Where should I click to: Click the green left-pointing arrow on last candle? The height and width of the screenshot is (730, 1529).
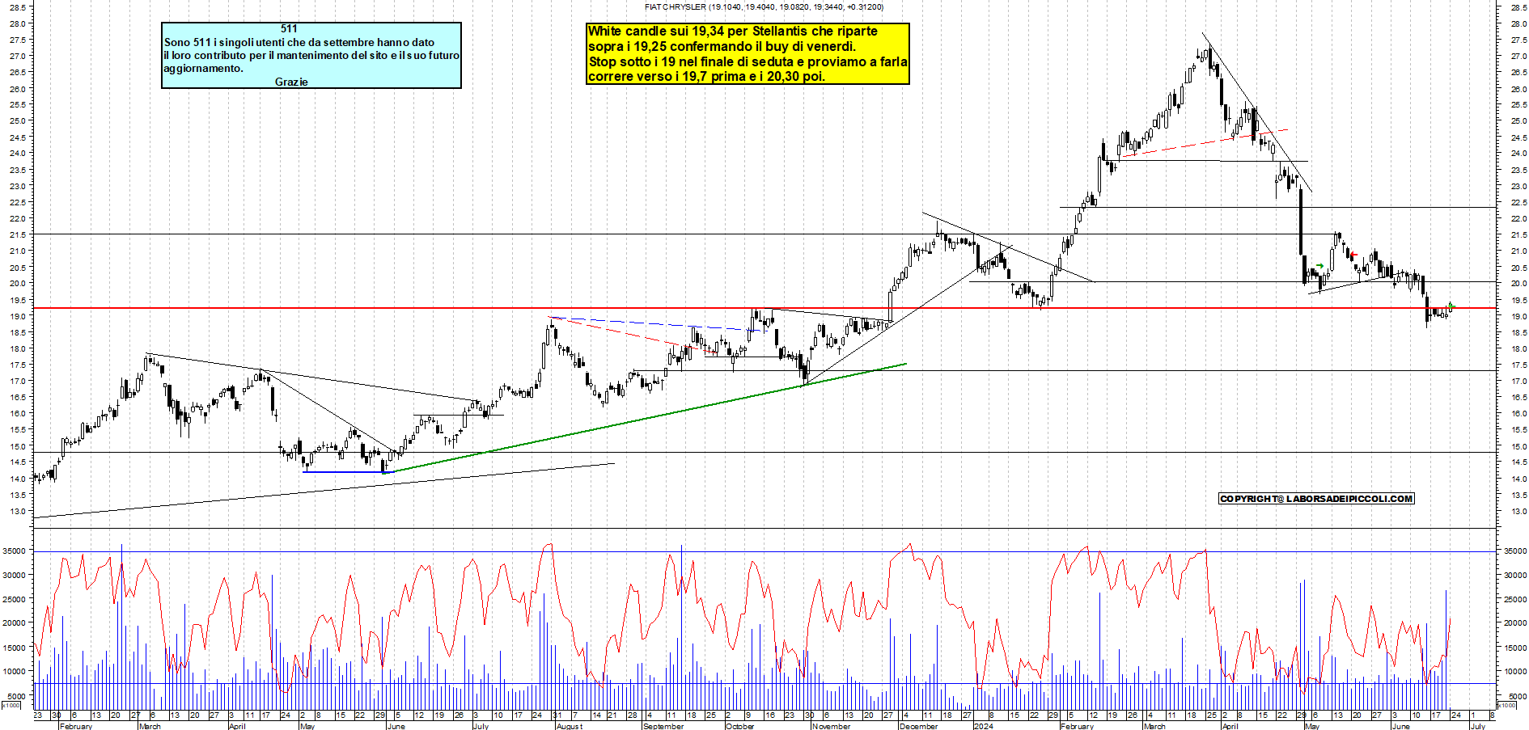(1451, 306)
